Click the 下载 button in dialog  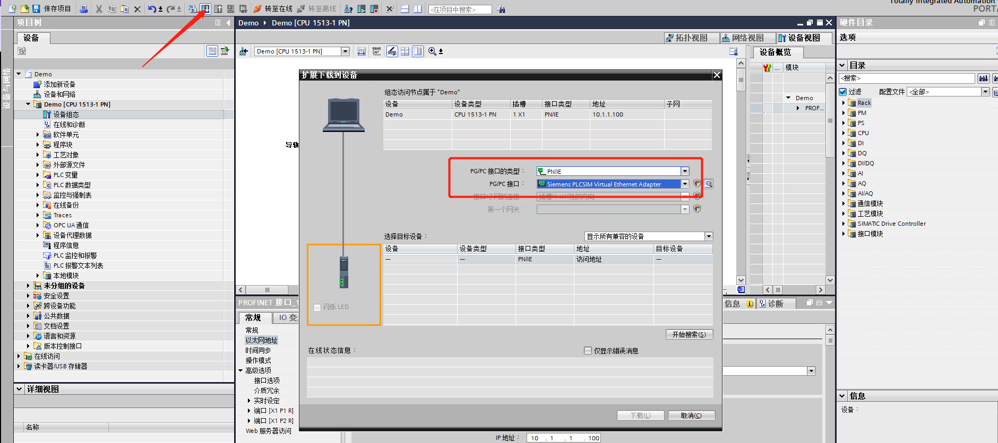pos(640,415)
